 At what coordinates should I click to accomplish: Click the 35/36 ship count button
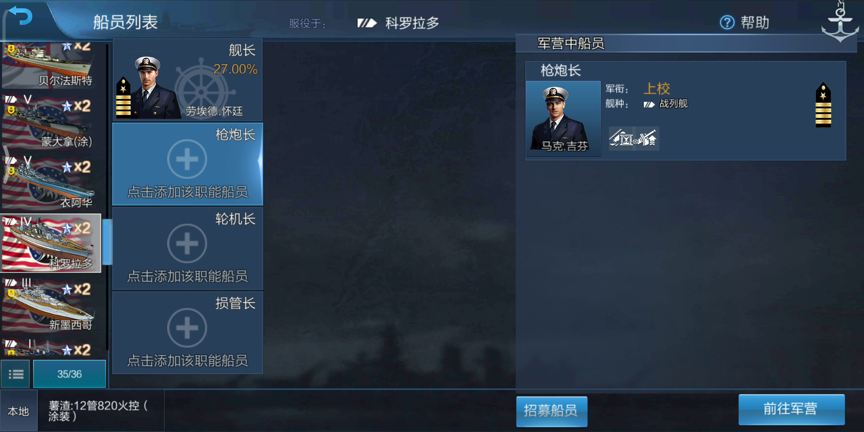pyautogui.click(x=69, y=374)
